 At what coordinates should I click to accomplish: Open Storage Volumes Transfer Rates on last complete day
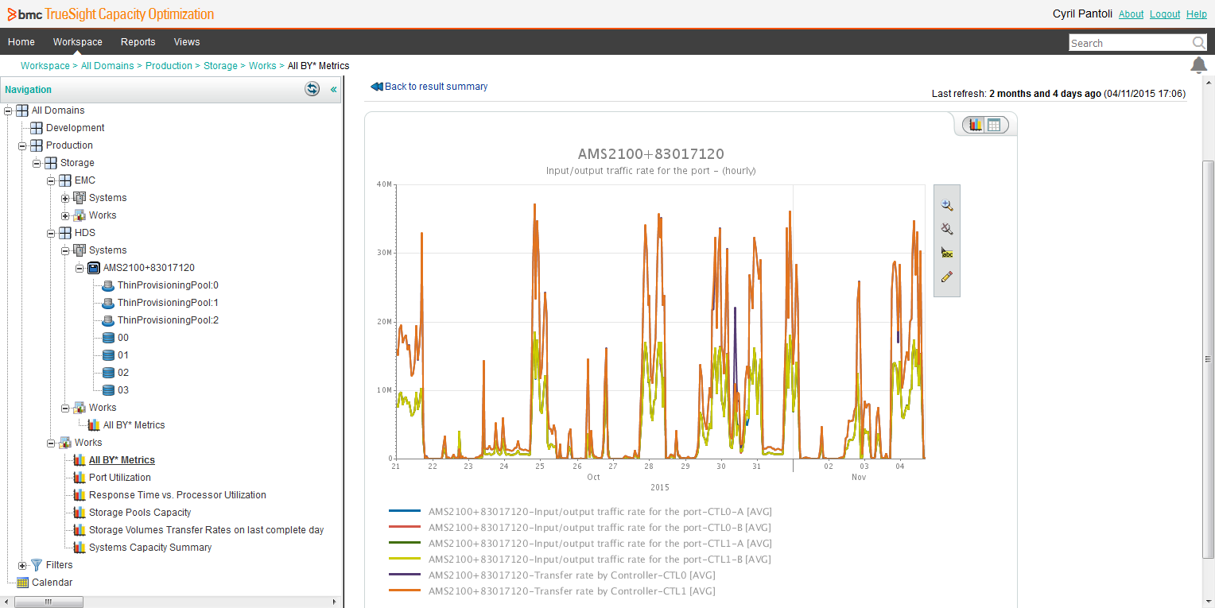(x=206, y=530)
